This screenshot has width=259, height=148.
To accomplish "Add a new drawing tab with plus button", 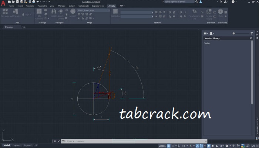I will pos(24,27).
